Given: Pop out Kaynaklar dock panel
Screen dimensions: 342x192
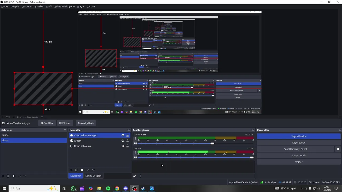Looking at the screenshot, I should pyautogui.click(x=129, y=130).
